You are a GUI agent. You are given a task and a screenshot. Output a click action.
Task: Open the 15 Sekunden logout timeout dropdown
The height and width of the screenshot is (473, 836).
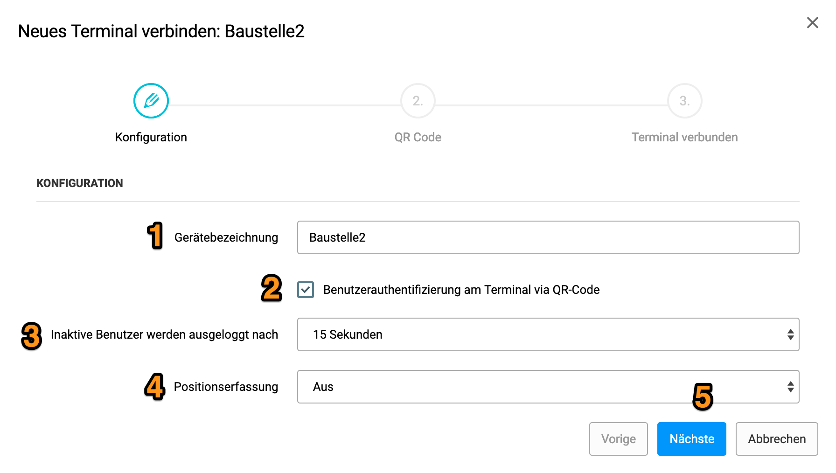click(548, 334)
